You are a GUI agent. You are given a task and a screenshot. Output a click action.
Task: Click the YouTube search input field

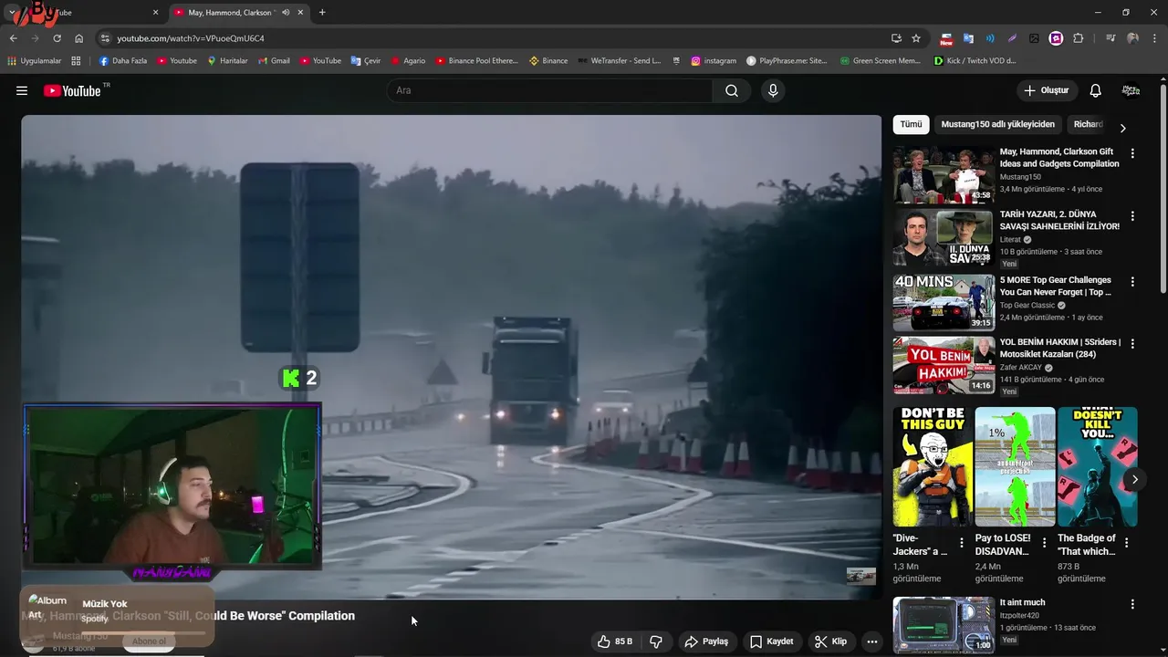(x=549, y=90)
